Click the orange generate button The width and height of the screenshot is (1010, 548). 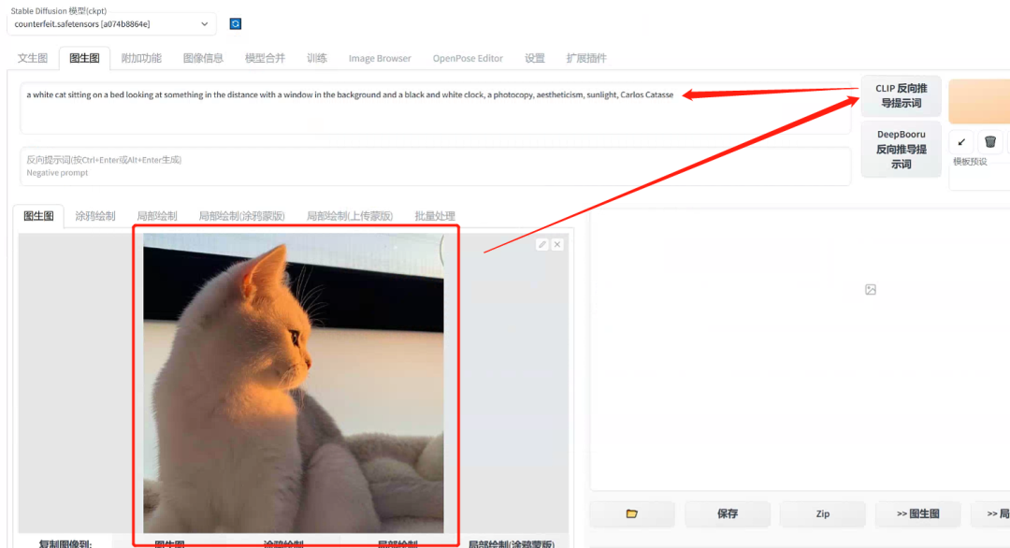click(x=979, y=101)
